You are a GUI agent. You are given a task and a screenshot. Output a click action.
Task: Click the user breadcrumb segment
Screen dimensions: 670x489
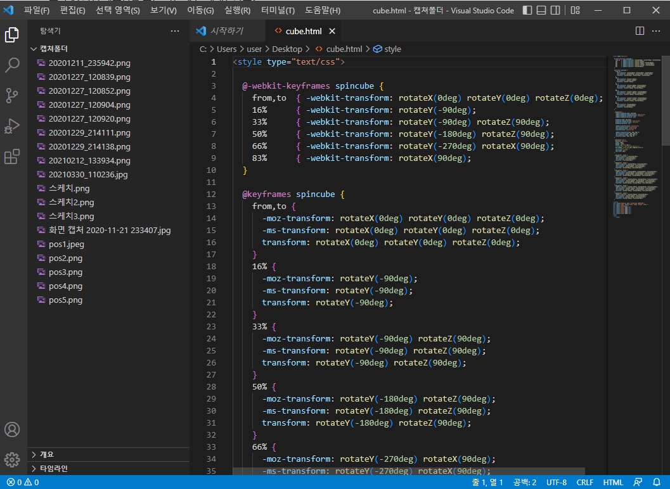point(254,49)
